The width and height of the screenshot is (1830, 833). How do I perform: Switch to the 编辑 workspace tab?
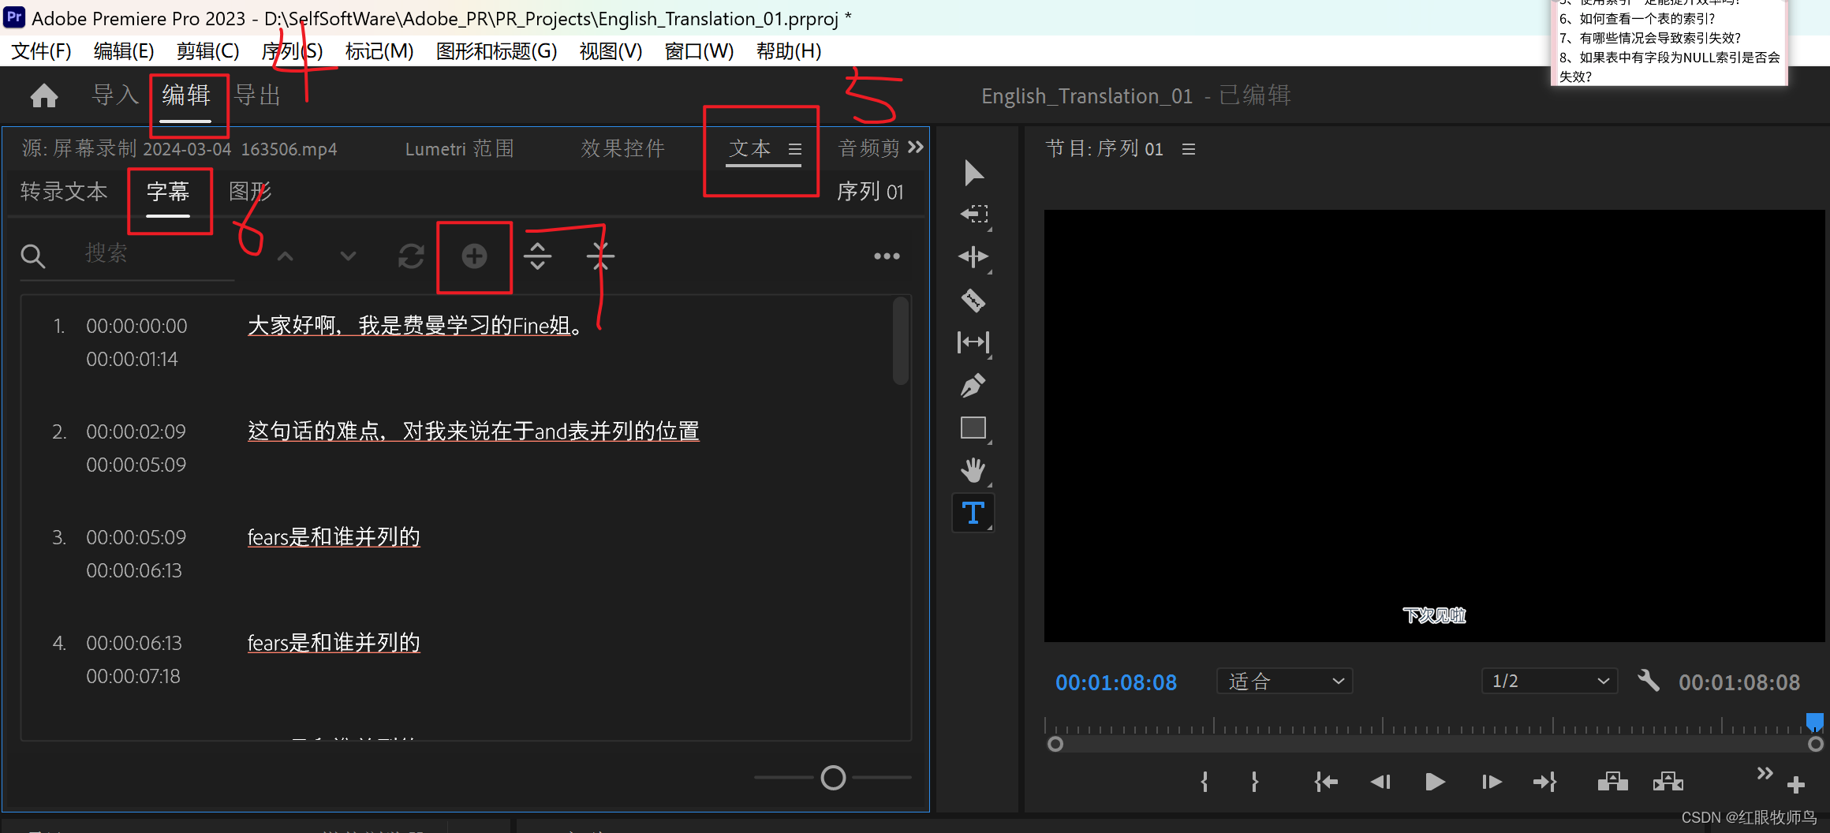[186, 95]
